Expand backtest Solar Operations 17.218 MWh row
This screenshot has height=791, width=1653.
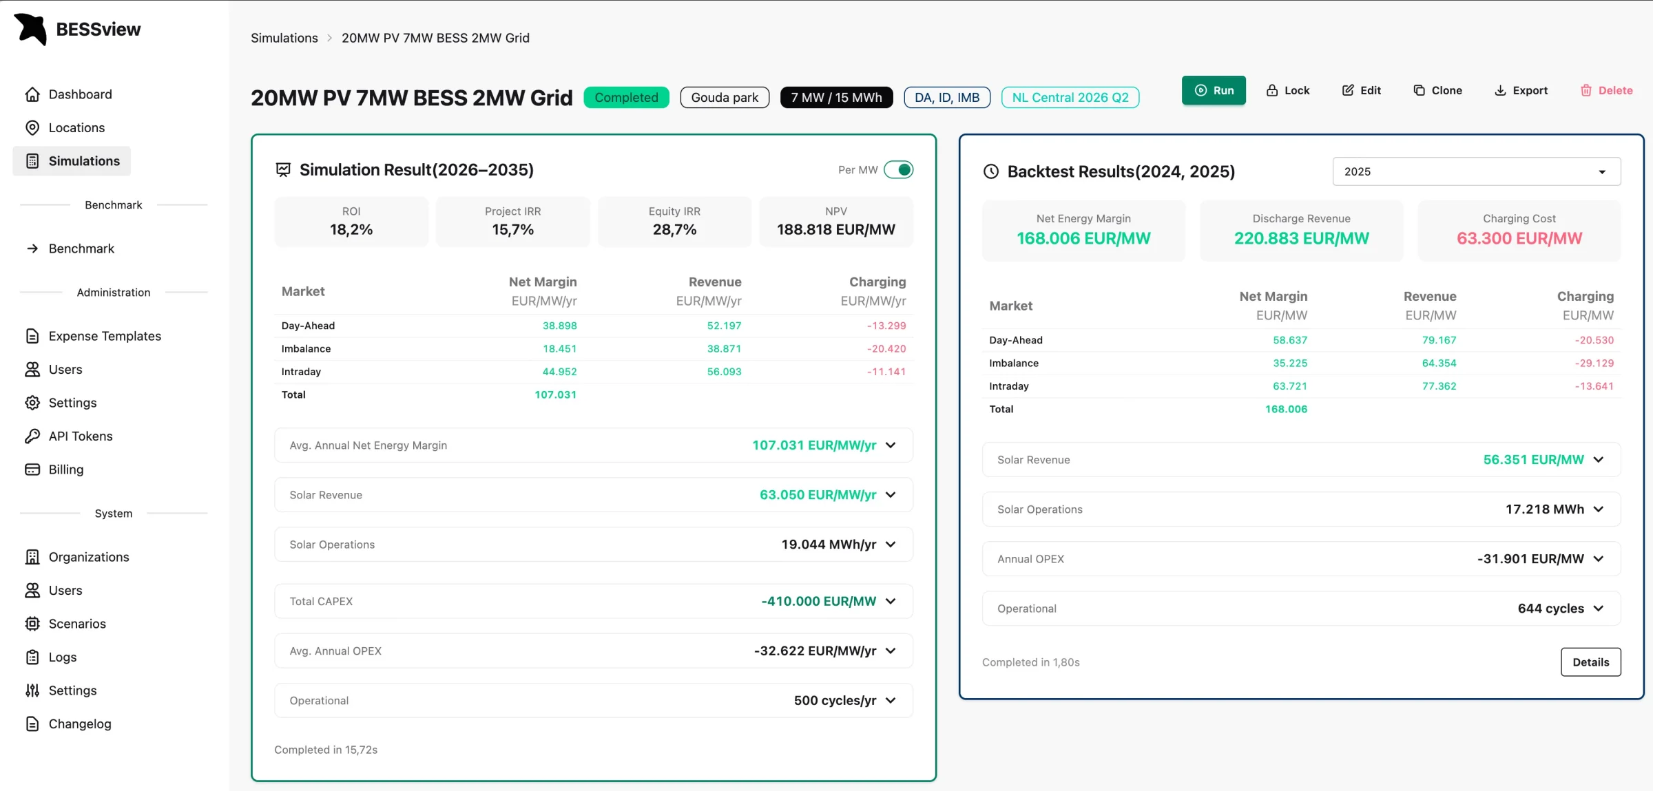point(1301,509)
